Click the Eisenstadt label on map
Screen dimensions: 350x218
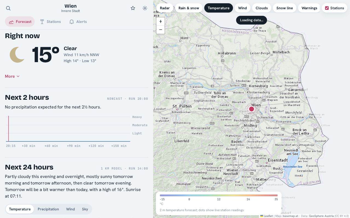tap(278, 160)
